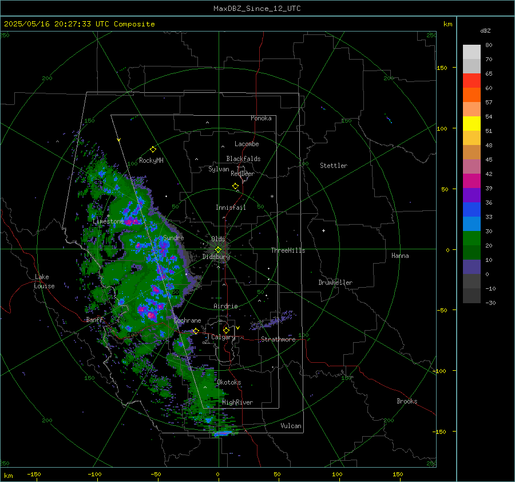515x482 pixels.
Task: Click the magenta storm core near Limestone
Action: click(x=132, y=221)
